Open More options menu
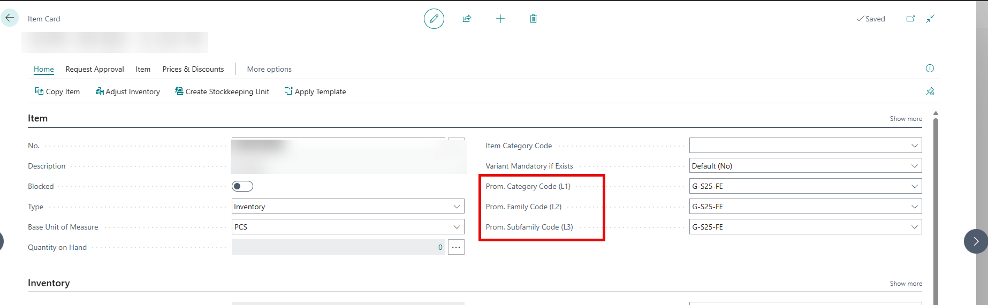 click(x=269, y=69)
